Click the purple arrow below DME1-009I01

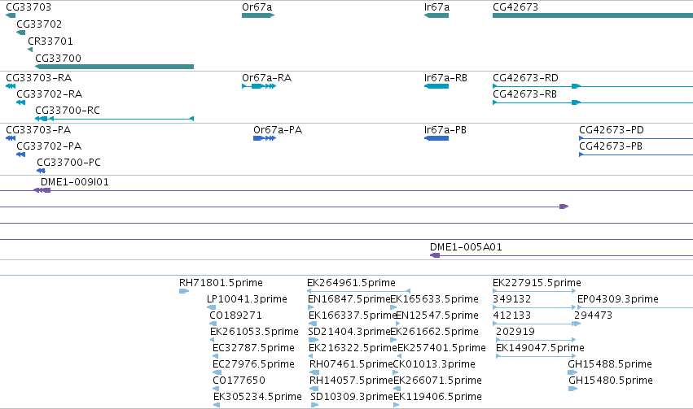click(564, 207)
